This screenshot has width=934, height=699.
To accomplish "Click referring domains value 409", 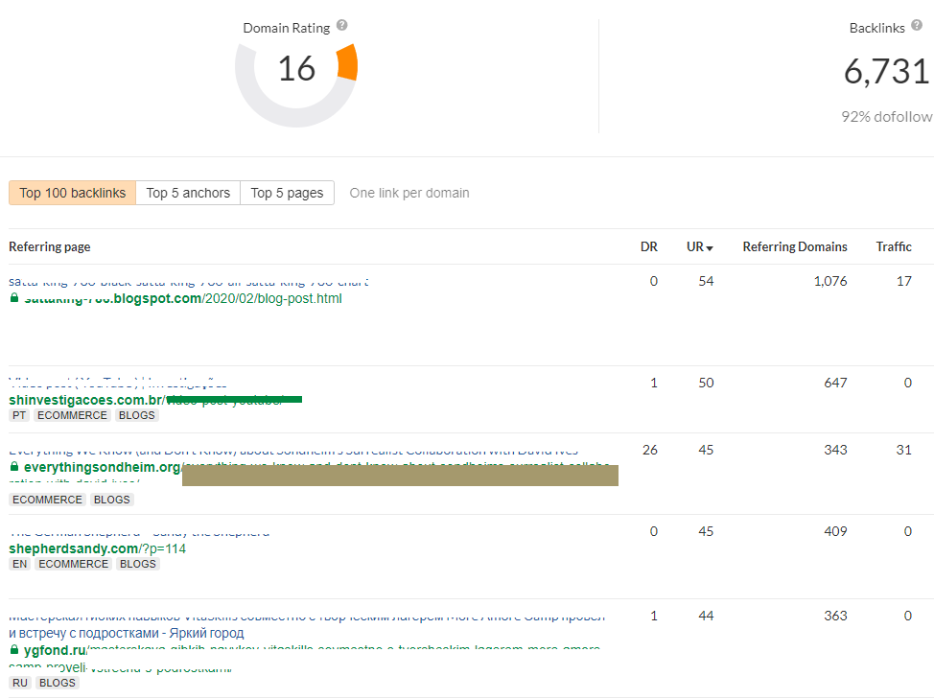I will pos(836,532).
